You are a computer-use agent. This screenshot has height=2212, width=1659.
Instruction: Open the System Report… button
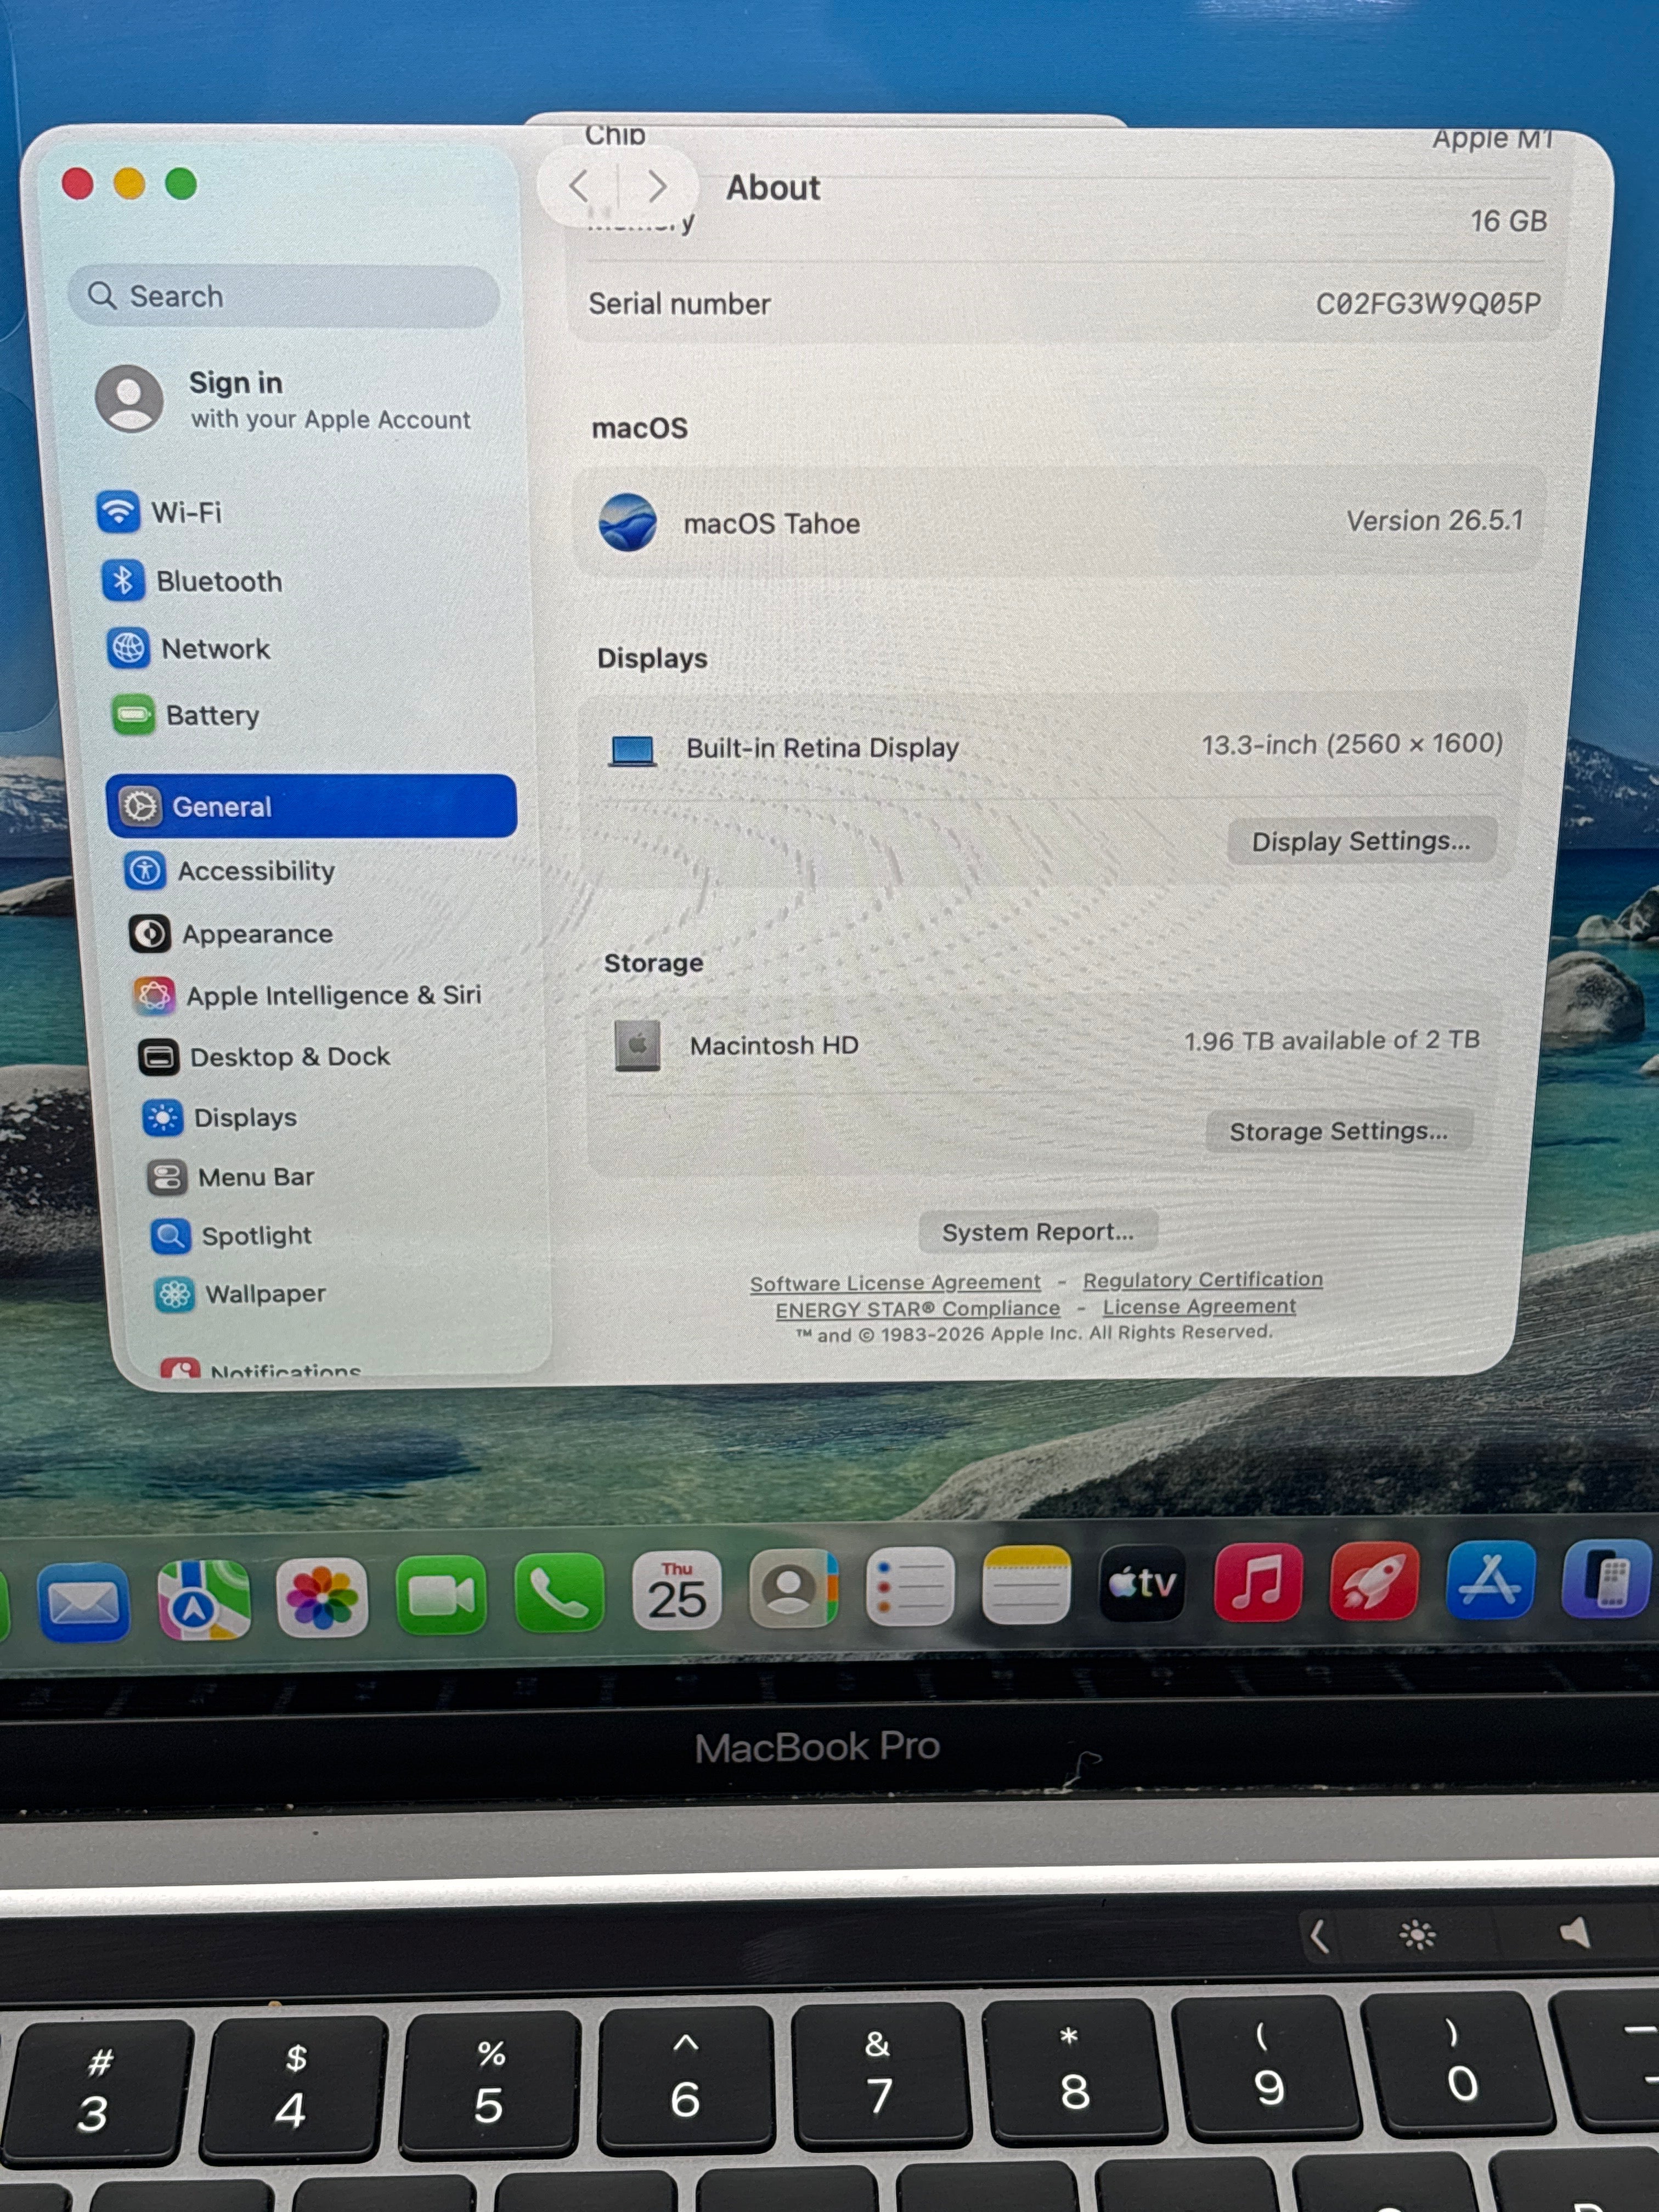[1038, 1232]
